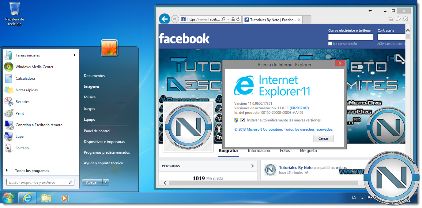Open Imágenes in Start menu
This screenshot has height=208, width=422.
tap(92, 86)
